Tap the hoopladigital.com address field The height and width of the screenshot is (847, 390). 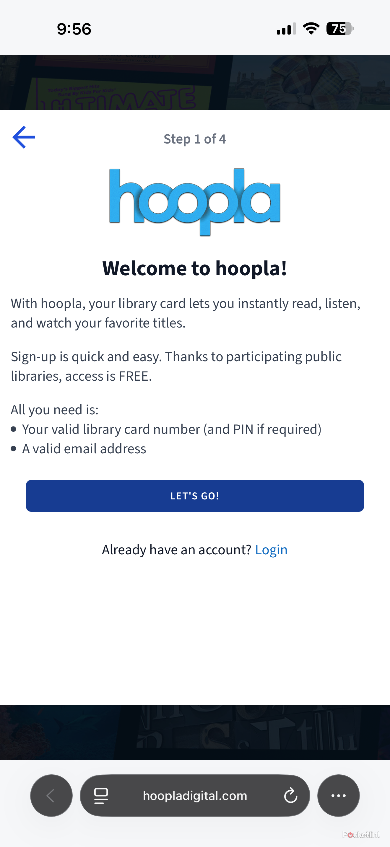click(x=195, y=796)
